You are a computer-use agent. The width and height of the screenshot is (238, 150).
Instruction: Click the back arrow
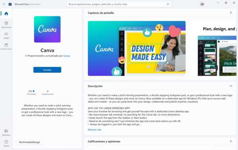[x=4, y=4]
